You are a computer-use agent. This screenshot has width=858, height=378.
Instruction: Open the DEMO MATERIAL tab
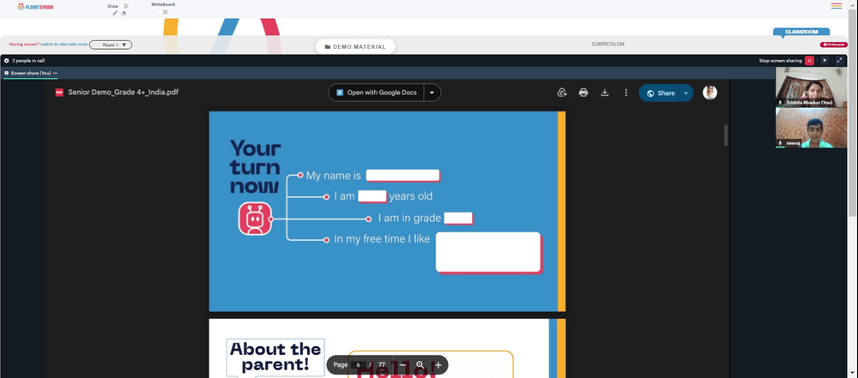355,46
